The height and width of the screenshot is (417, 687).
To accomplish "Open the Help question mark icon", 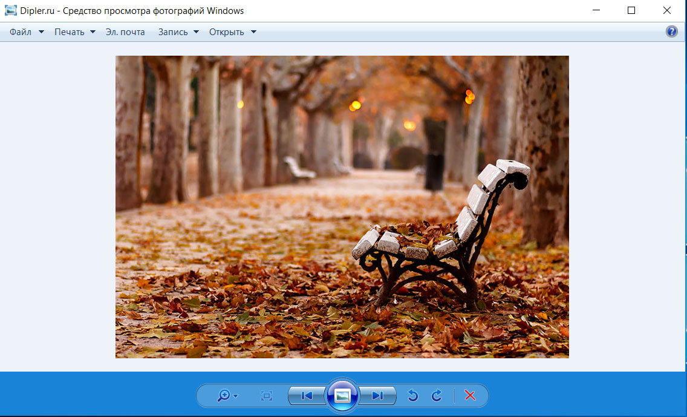I will [672, 31].
